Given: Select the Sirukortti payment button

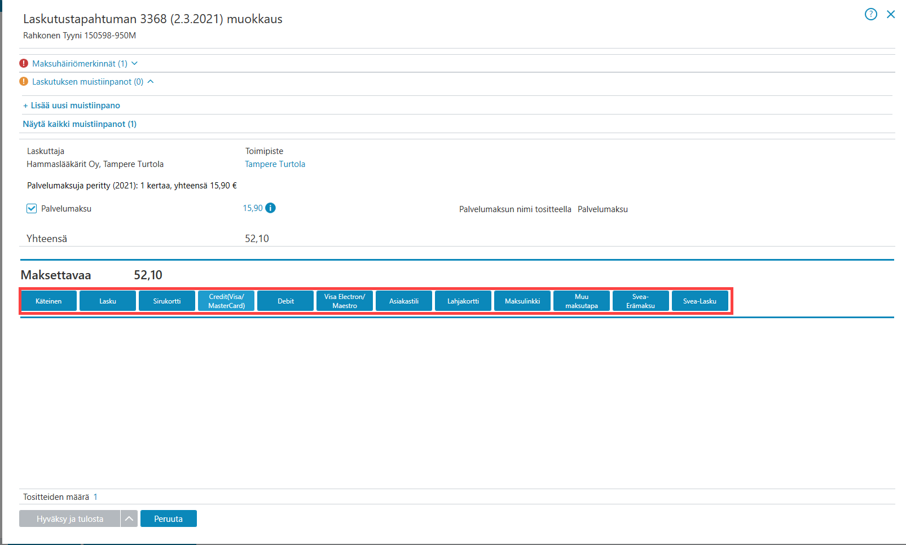Looking at the screenshot, I should (167, 301).
